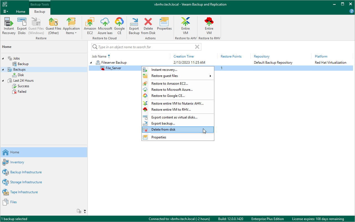This screenshot has height=222, width=355.
Task: Open the Files view
Action: [x=44, y=202]
